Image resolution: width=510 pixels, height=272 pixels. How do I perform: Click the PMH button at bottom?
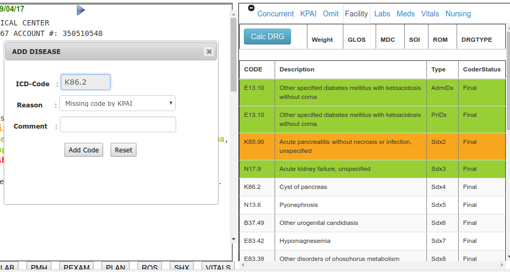tap(39, 267)
